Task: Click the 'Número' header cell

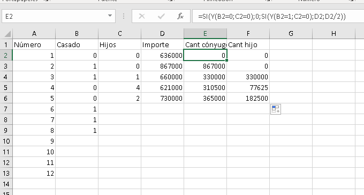Action: 34,44
